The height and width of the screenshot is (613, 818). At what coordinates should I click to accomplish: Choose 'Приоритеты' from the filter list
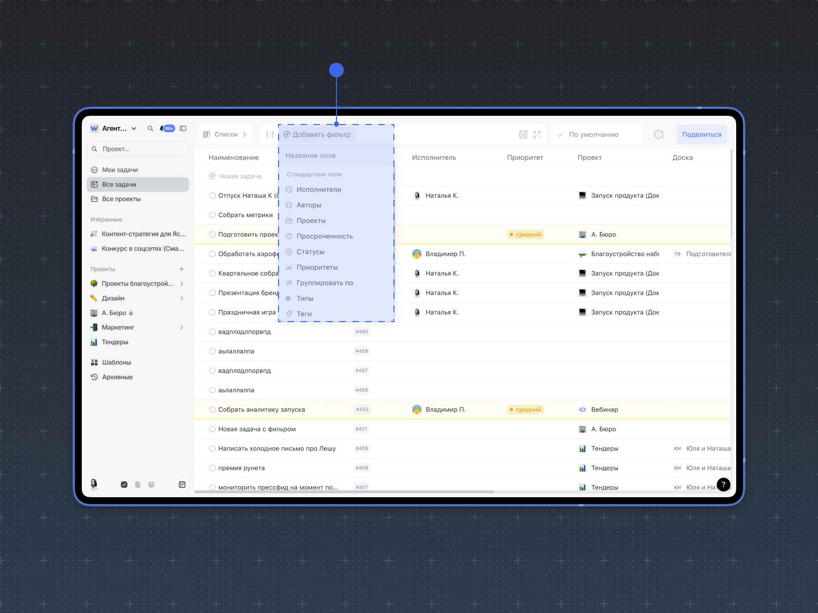click(317, 268)
